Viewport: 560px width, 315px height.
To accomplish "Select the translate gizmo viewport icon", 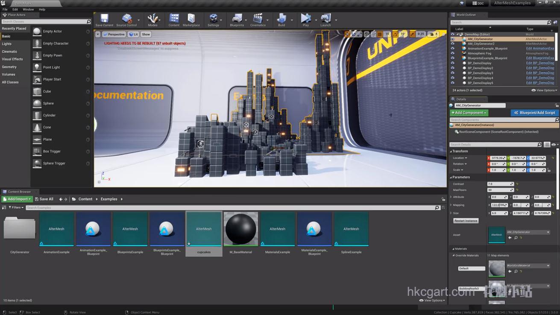I will pos(347,34).
